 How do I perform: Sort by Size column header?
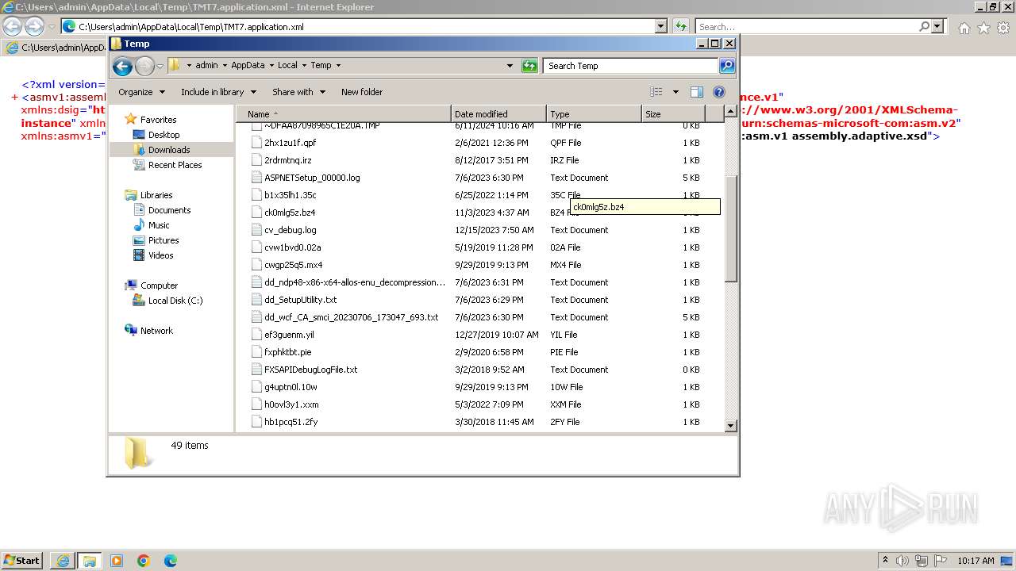(x=673, y=114)
